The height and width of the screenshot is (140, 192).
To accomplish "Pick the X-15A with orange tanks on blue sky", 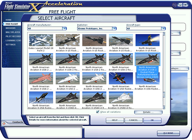I will coord(121,78).
